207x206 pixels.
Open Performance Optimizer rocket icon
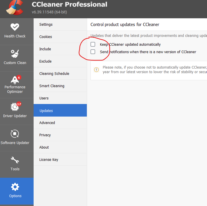click(x=15, y=79)
